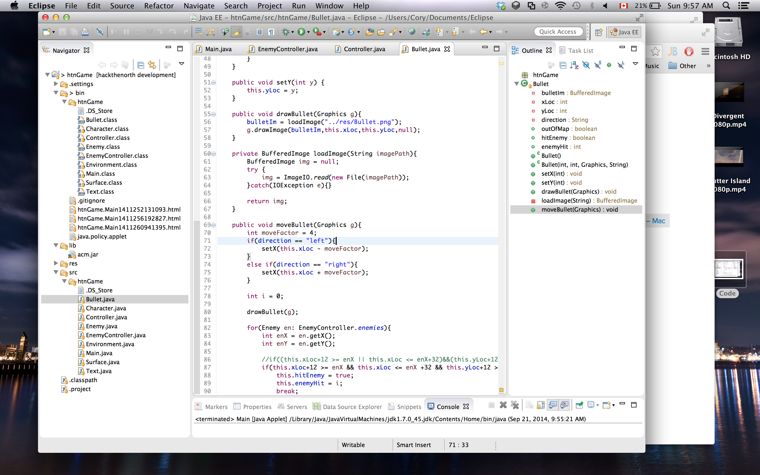Screen dimensions: 760x475
Task: Open the Refactor menu
Action: [159, 6]
